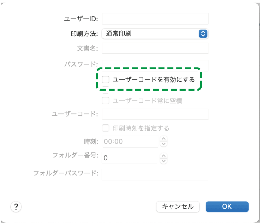Increase フォルダー番号 with its up arrow
Image resolution: width=261 pixels, height=224 pixels.
(164, 156)
